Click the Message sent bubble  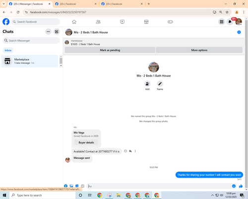tap(82, 158)
